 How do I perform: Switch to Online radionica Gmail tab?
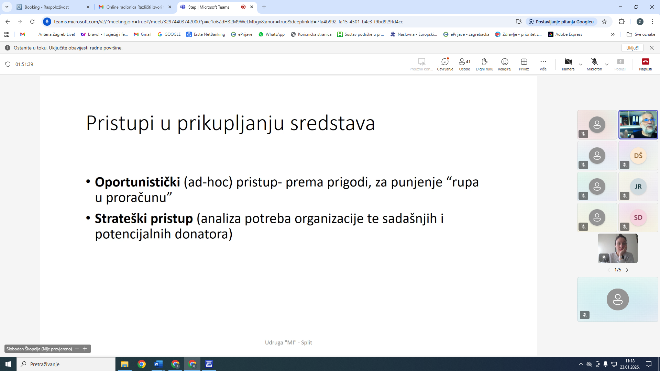[134, 7]
